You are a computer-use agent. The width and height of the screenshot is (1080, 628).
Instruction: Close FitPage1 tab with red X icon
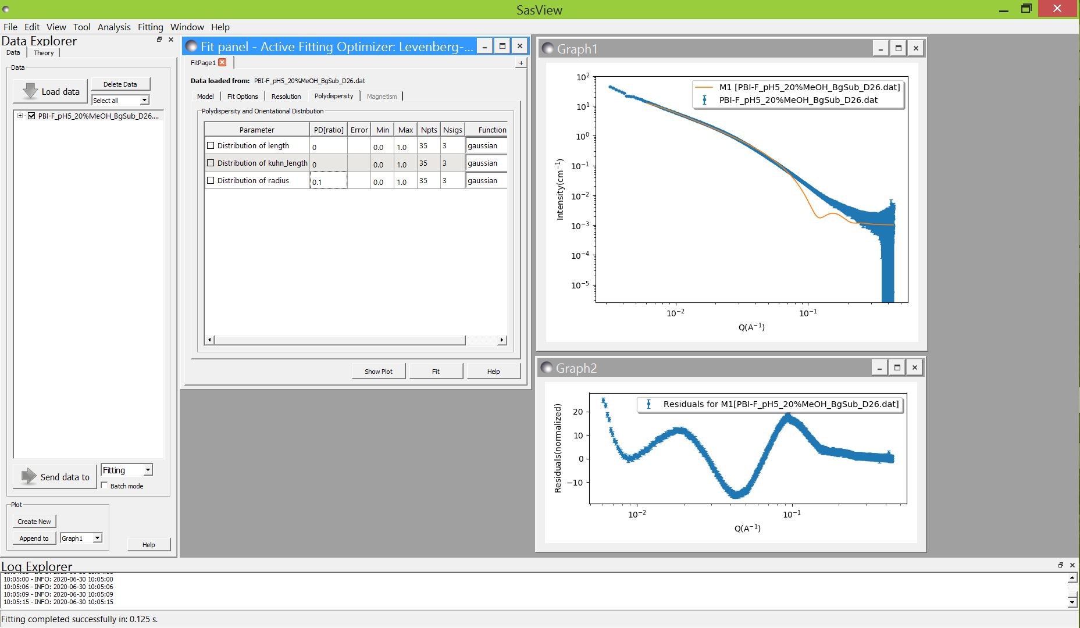(x=222, y=63)
